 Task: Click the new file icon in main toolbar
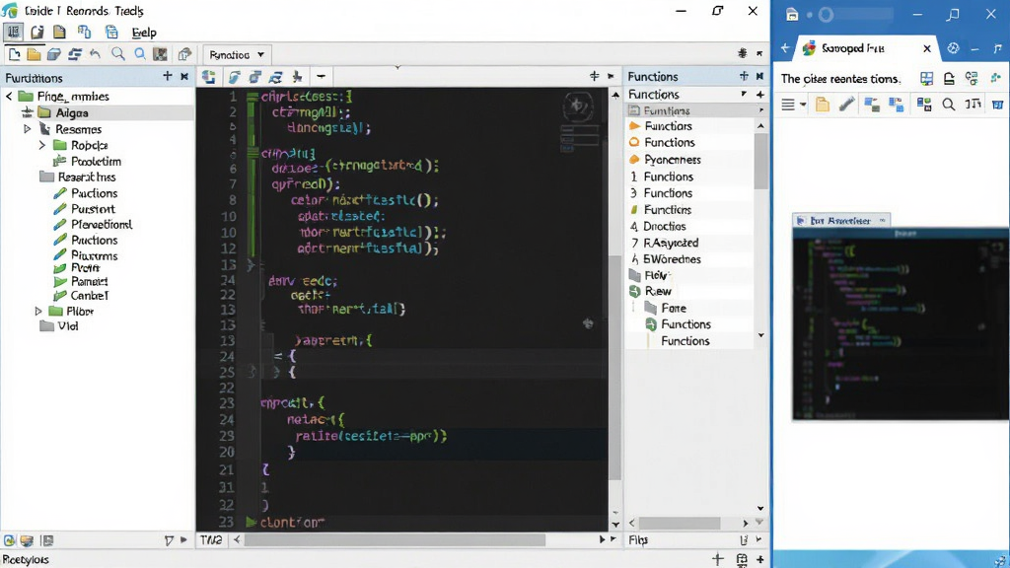coord(14,55)
